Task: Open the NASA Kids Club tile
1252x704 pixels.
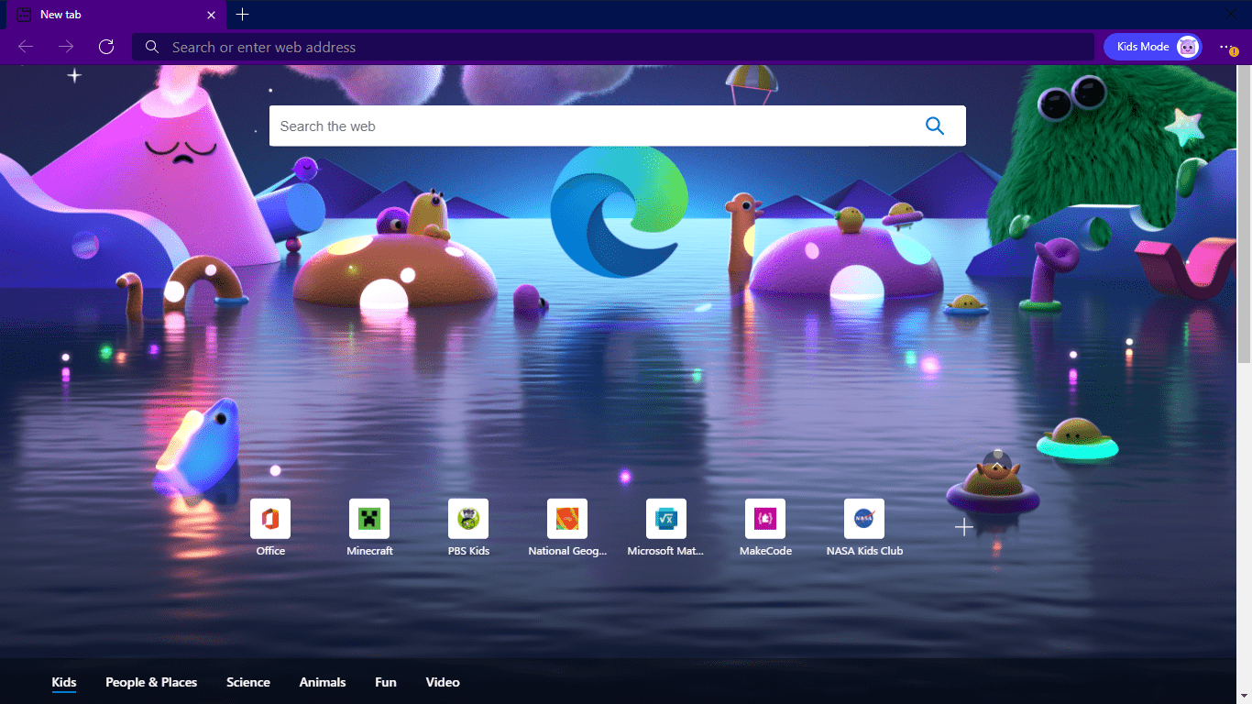Action: (864, 518)
